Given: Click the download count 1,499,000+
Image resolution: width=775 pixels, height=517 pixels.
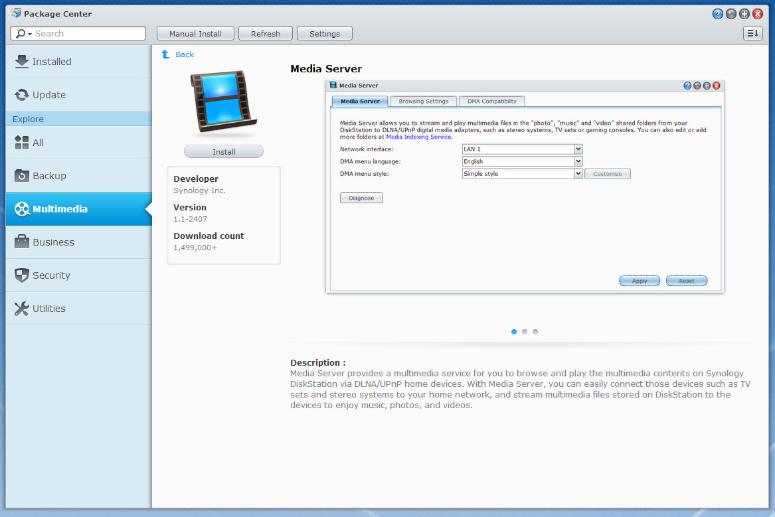Looking at the screenshot, I should [x=195, y=248].
